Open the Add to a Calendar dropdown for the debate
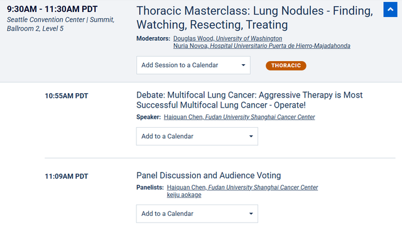 pos(197,137)
